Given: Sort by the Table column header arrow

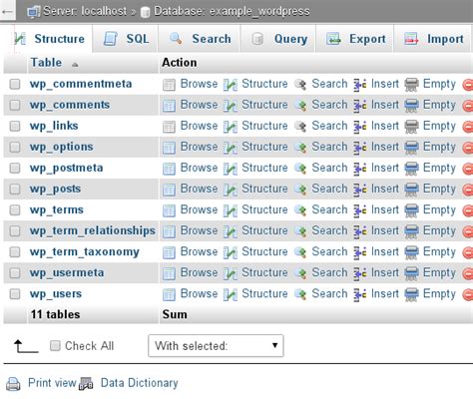Looking at the screenshot, I should [x=75, y=64].
